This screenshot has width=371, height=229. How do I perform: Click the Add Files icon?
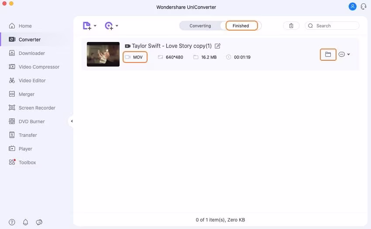pos(87,26)
